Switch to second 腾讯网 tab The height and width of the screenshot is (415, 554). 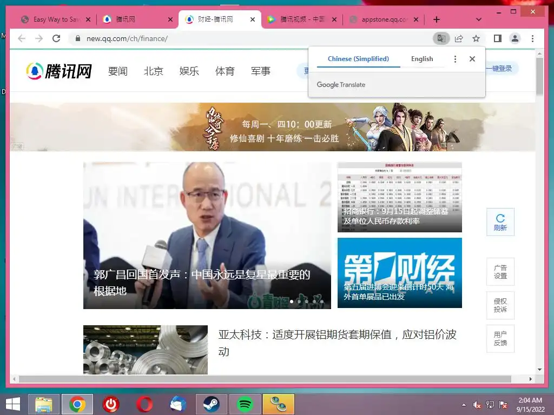click(136, 19)
